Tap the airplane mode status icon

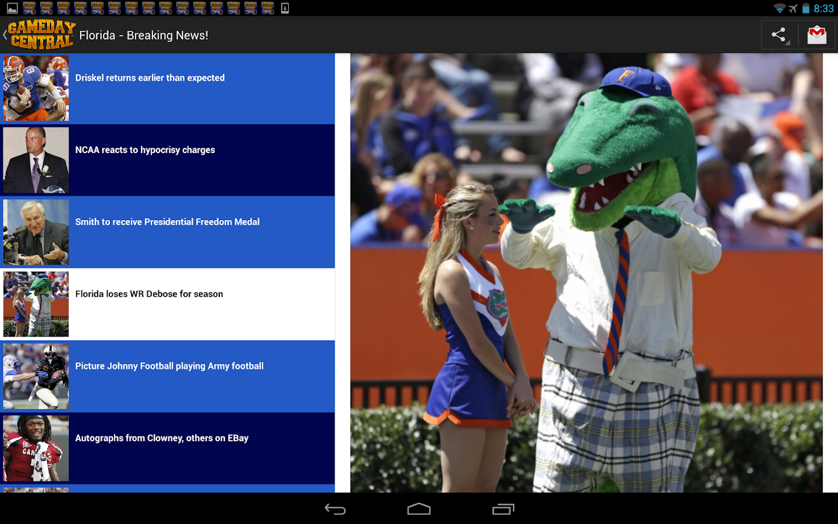click(x=793, y=8)
